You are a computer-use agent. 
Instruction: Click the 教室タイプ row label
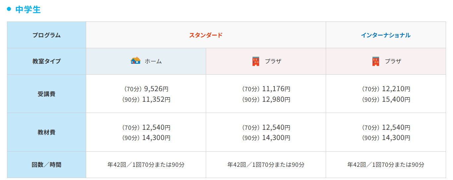tap(46, 61)
